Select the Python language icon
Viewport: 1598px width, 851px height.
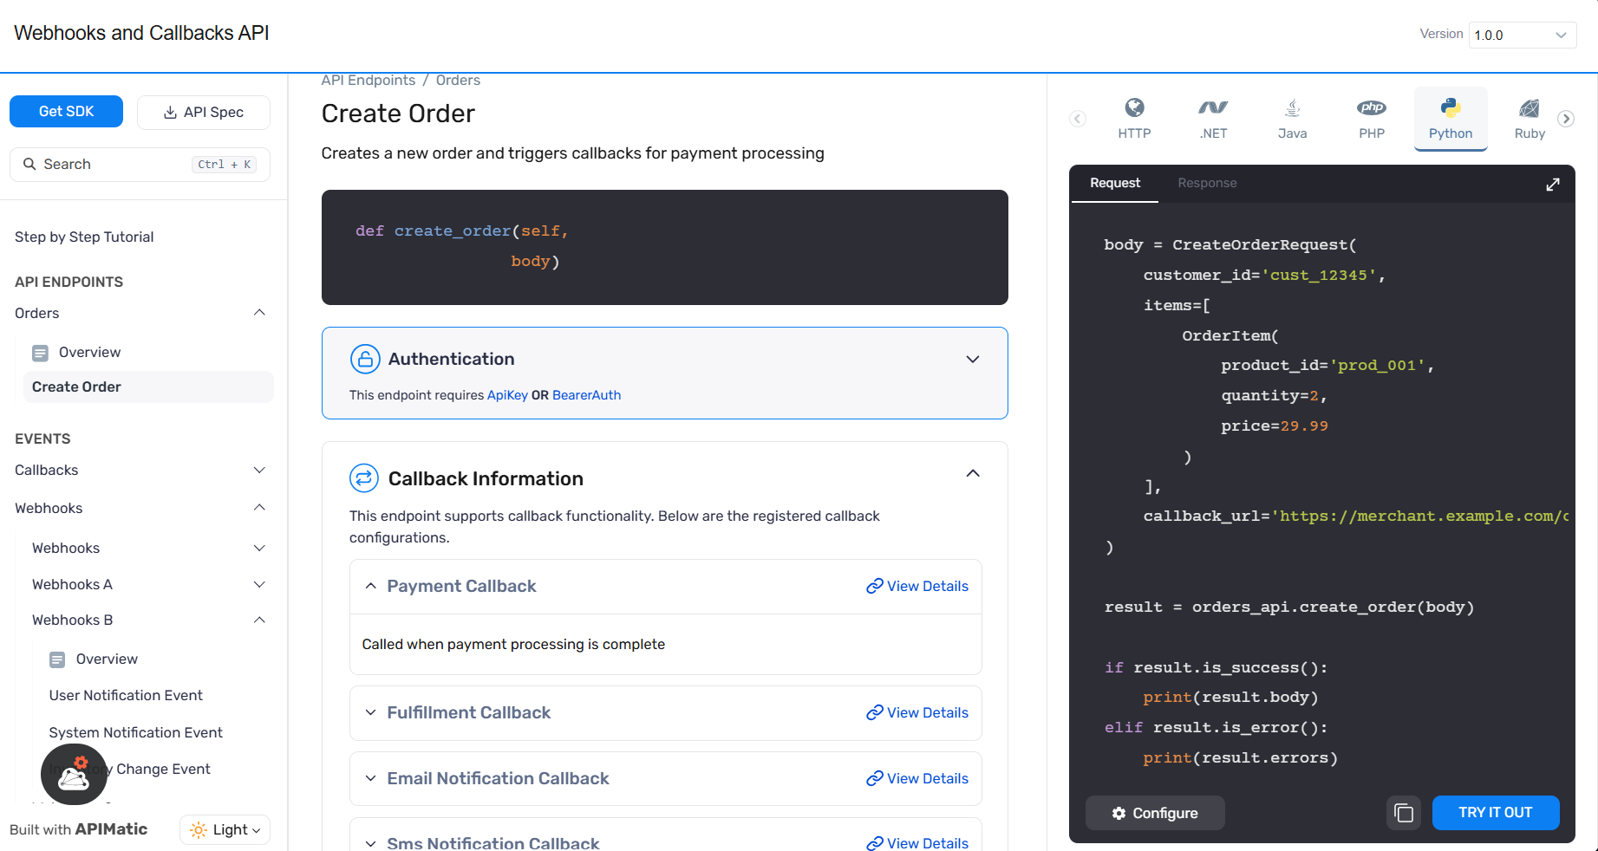click(1450, 108)
